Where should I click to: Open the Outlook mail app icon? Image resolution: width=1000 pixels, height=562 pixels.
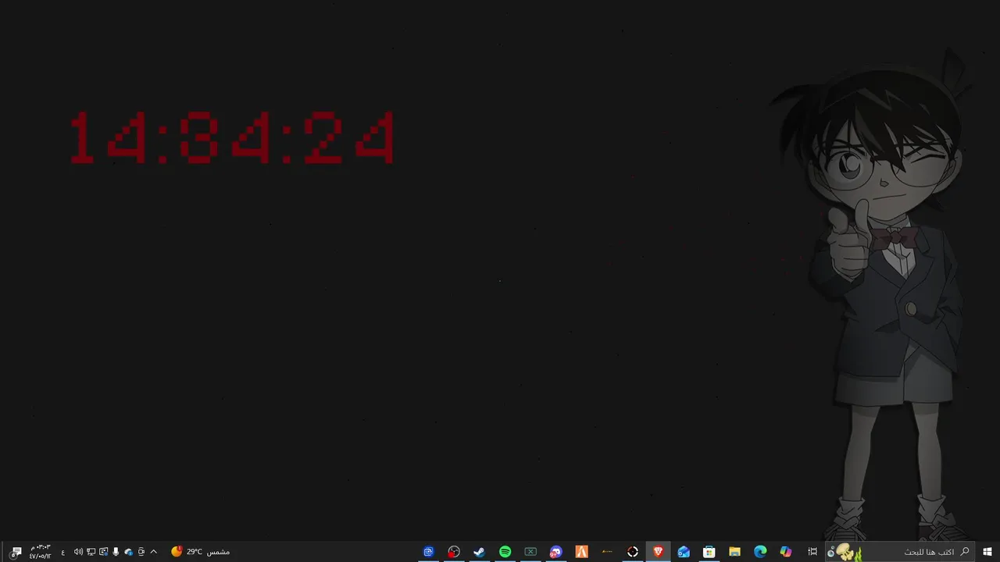[684, 552]
